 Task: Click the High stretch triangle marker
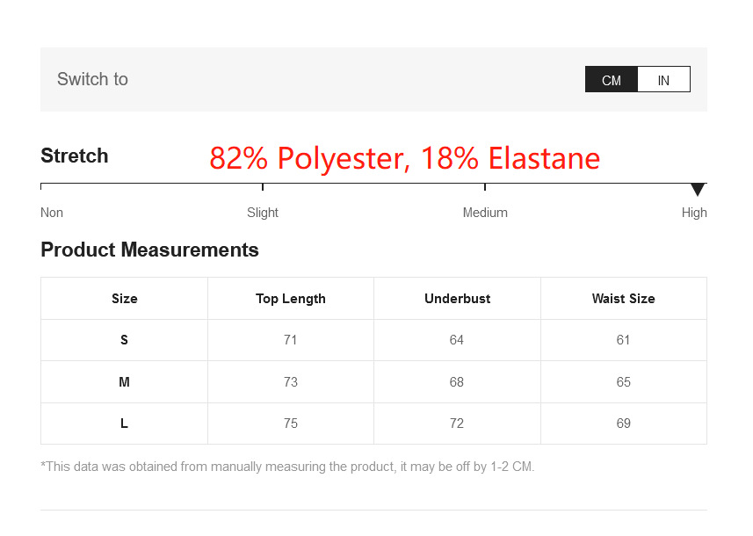coord(698,190)
